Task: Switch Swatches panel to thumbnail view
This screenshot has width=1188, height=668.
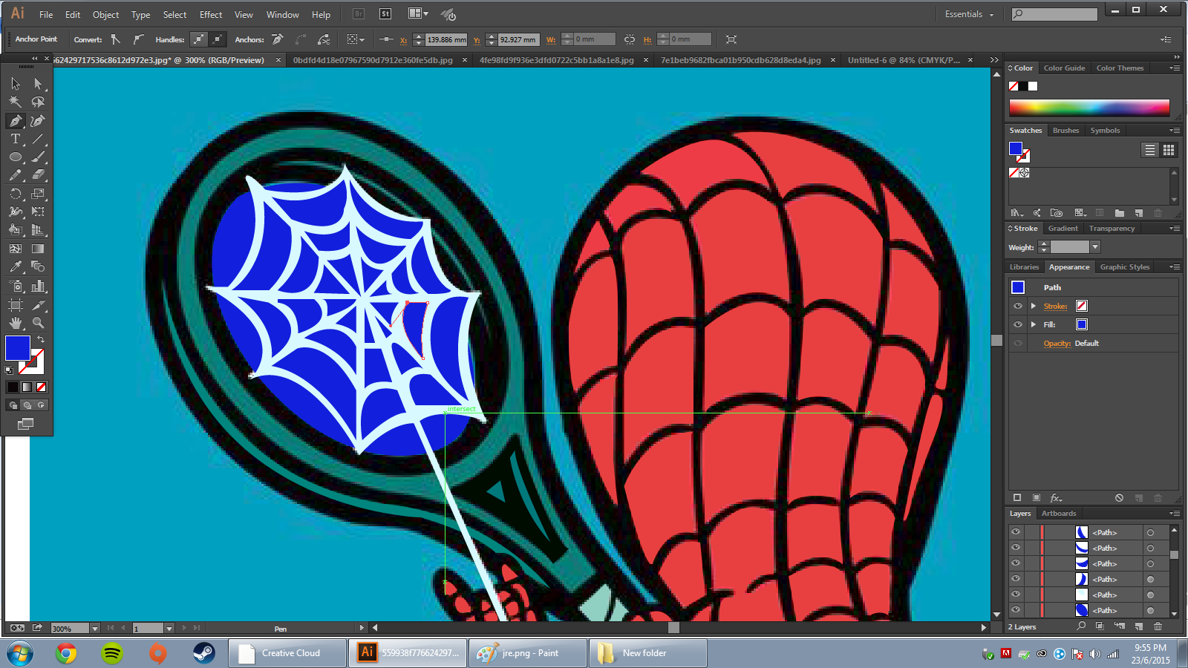Action: point(1169,150)
